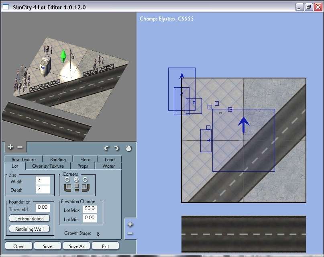Click the Growth Stage value 8
The height and width of the screenshot is (257, 324).
[98, 234]
